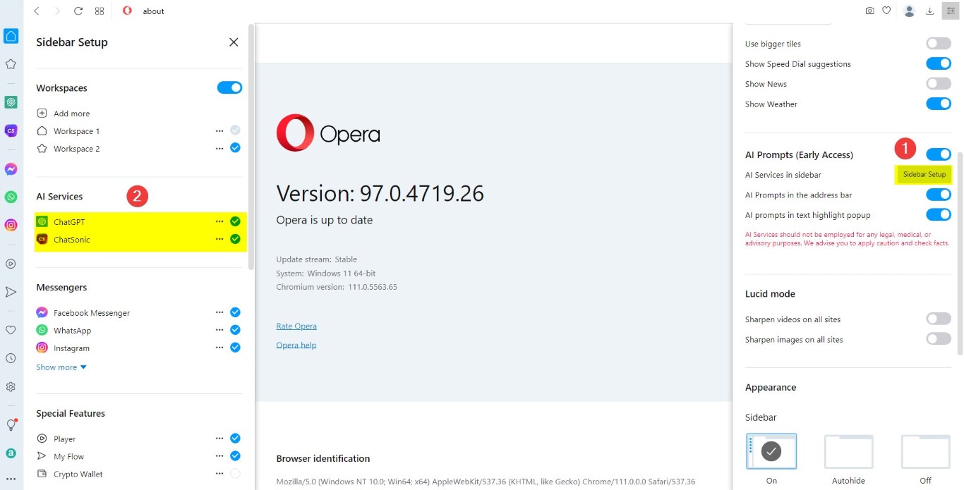Viewport: 964px width, 490px height.
Task: Open the three-dot menu next to ChatGPT
Action: [x=219, y=221]
